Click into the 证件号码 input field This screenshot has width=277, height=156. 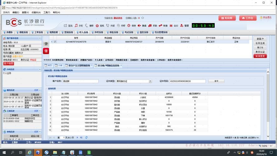[188, 81]
